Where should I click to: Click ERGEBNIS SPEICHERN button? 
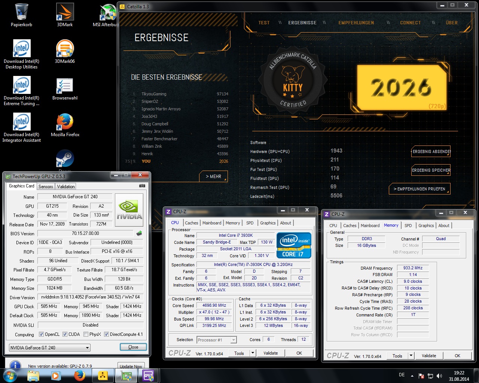431,170
